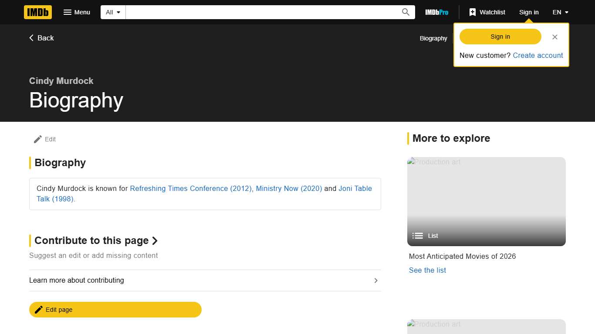Open Watchlist with bookmark icon
595x334 pixels.
point(487,12)
